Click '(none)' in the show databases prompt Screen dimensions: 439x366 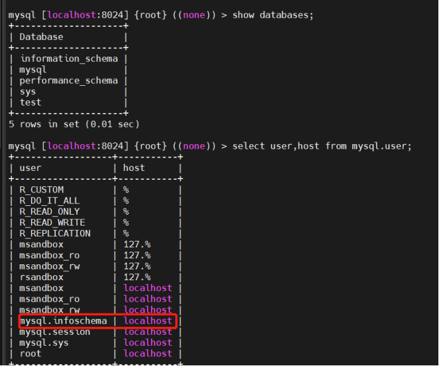tap(194, 15)
